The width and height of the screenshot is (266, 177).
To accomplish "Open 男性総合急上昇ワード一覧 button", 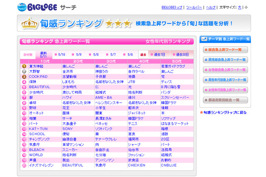I will tap(225, 60).
